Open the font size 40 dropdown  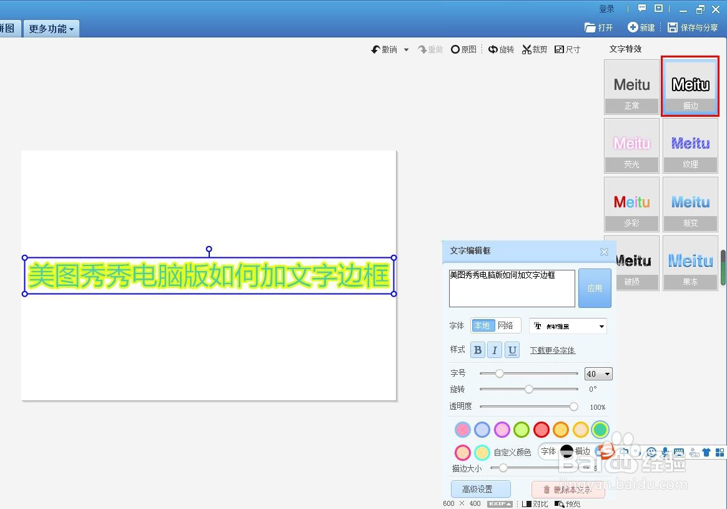pyautogui.click(x=598, y=373)
